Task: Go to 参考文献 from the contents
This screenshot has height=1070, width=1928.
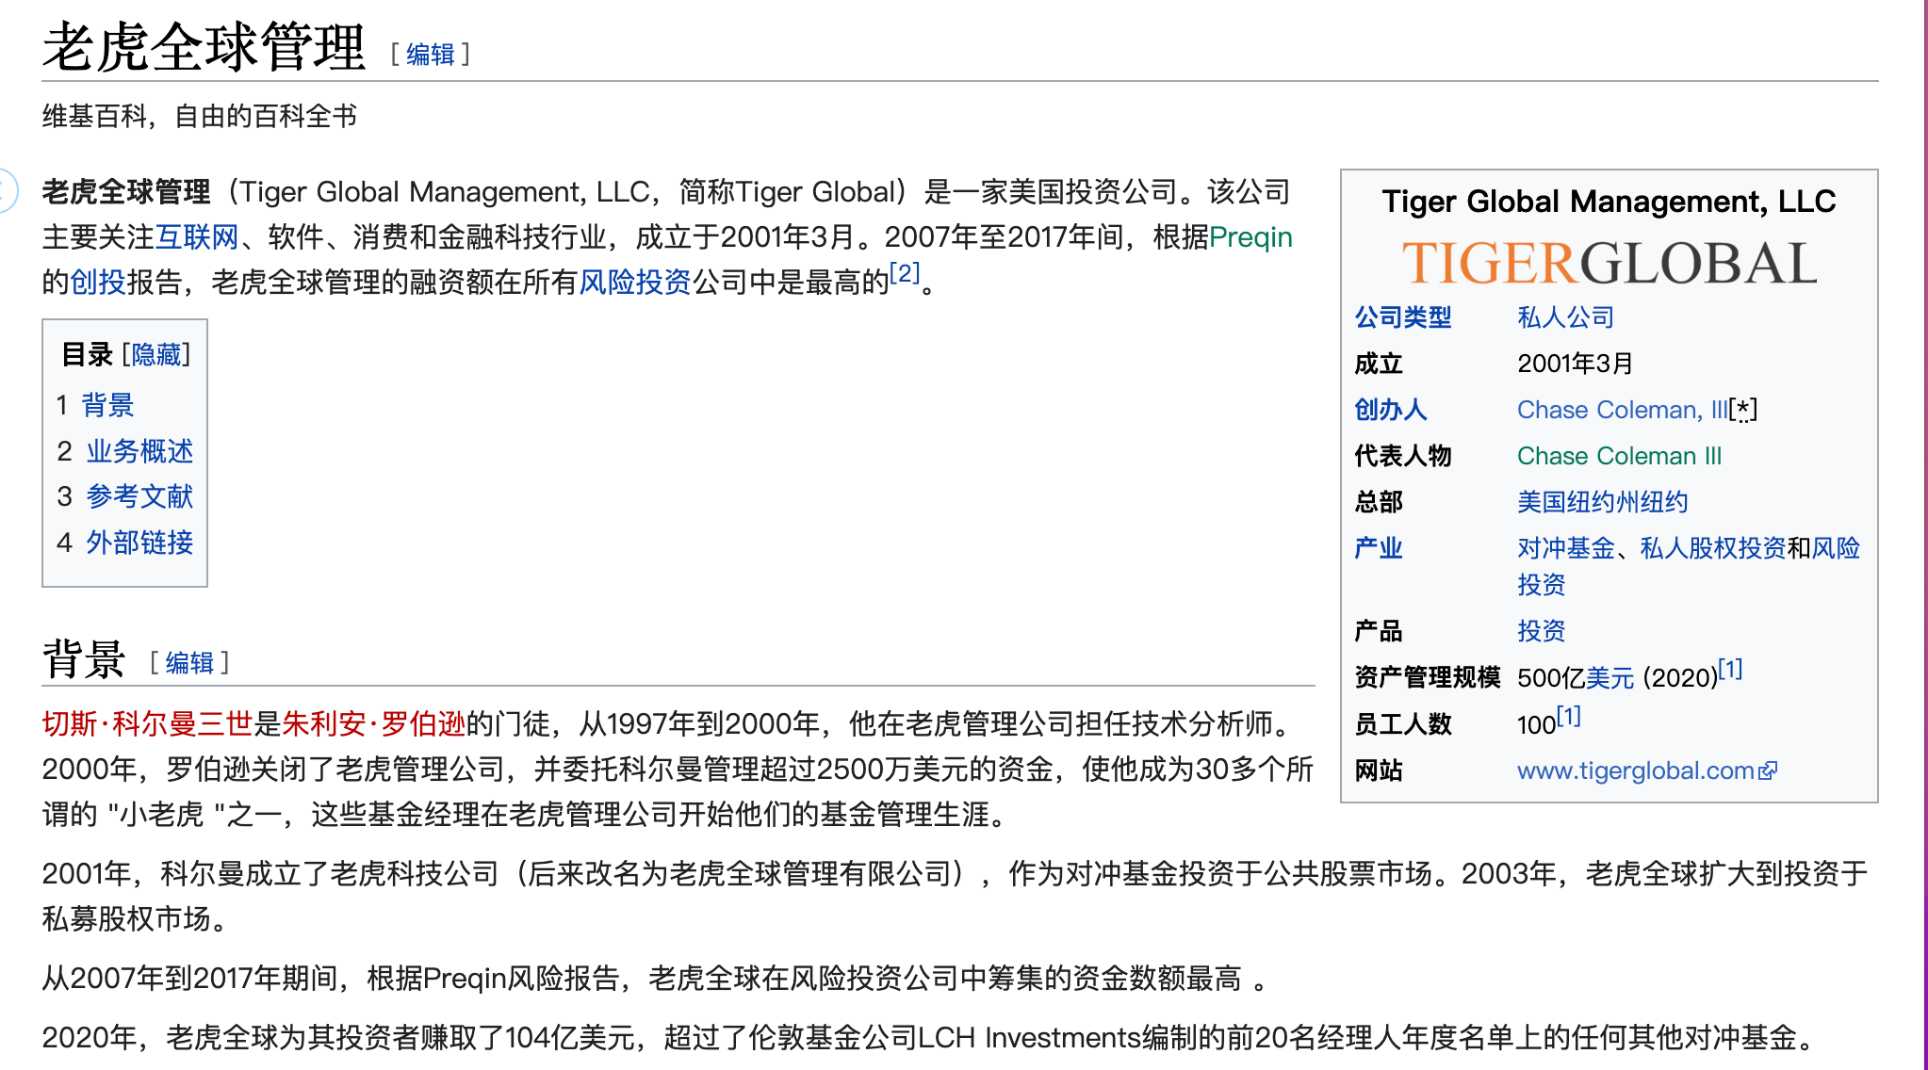Action: pos(139,496)
